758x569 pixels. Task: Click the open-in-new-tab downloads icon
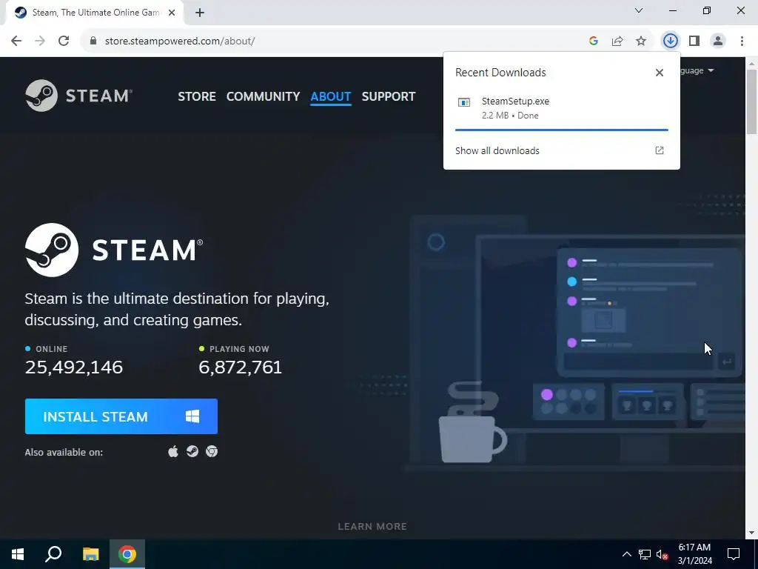click(x=660, y=150)
